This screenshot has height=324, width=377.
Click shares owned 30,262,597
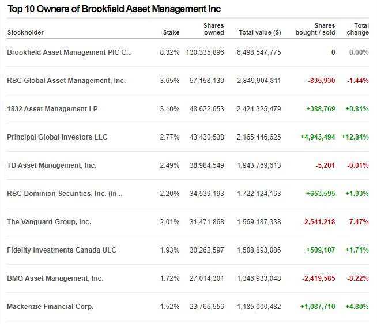click(207, 250)
